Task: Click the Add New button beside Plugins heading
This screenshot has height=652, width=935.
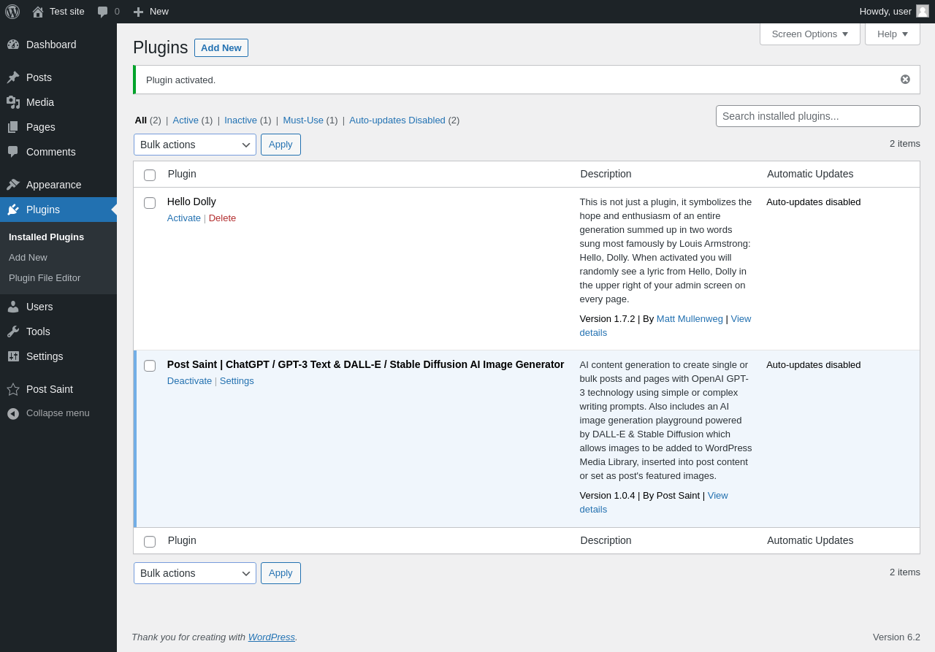Action: click(221, 47)
